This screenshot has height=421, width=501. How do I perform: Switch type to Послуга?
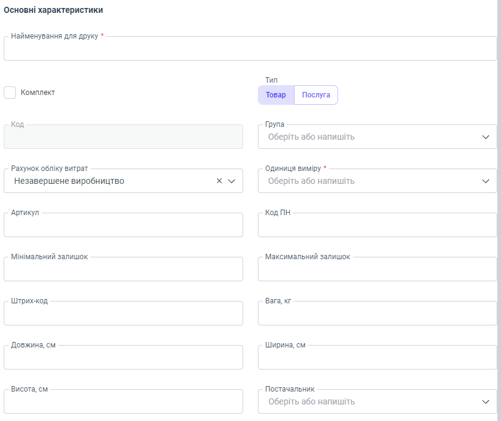[x=316, y=95]
